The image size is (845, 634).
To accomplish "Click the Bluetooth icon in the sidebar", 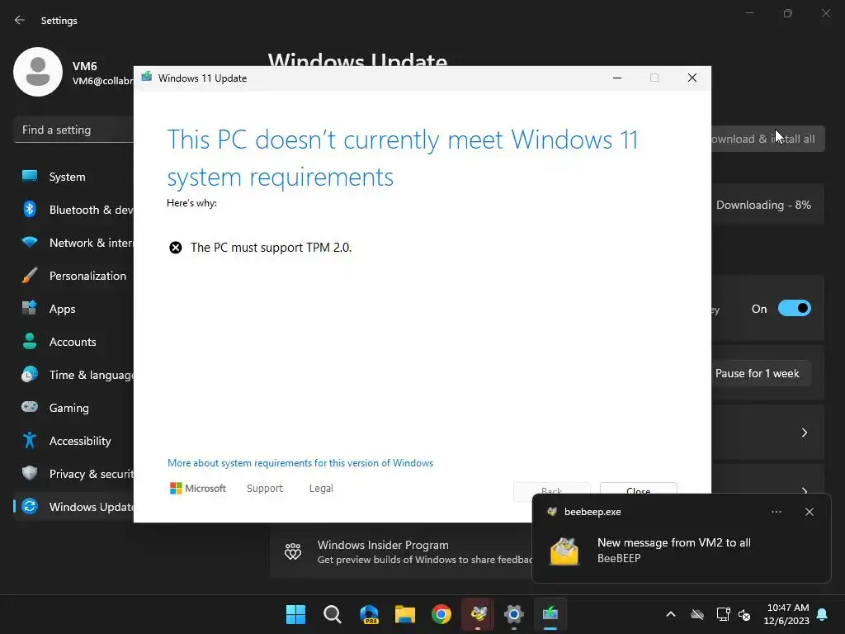I will [30, 209].
